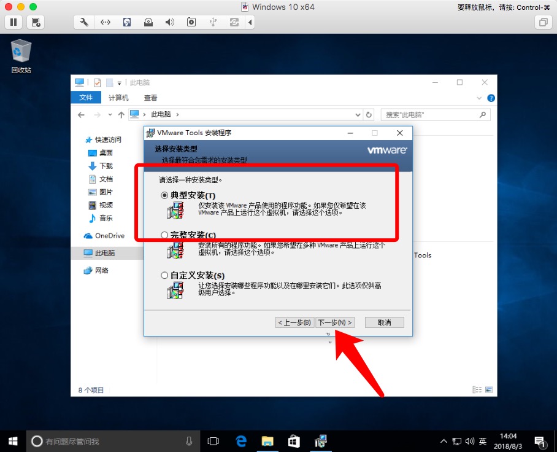Go up one folder level in Explorer
The width and height of the screenshot is (557, 452).
[121, 114]
